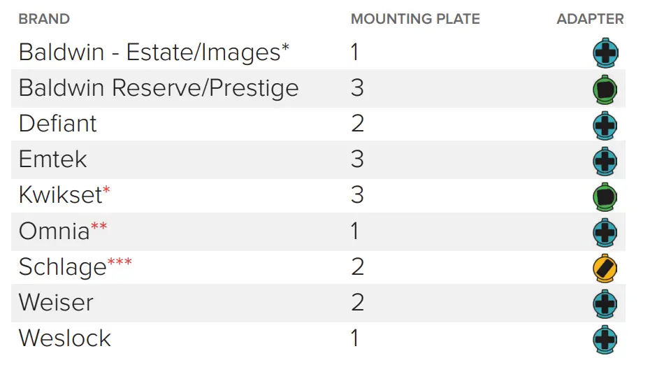Select the blue adapter icon in Defiant row
The image size is (650, 365).
pyautogui.click(x=605, y=125)
